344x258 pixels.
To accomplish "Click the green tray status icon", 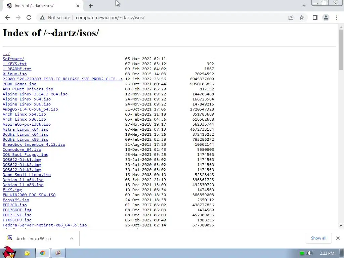I will pos(302,253).
